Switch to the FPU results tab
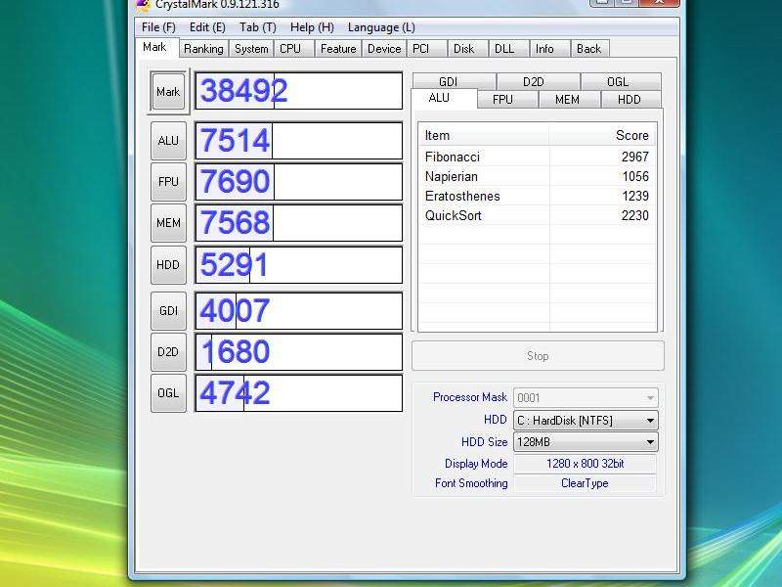This screenshot has height=587, width=782. click(x=502, y=100)
